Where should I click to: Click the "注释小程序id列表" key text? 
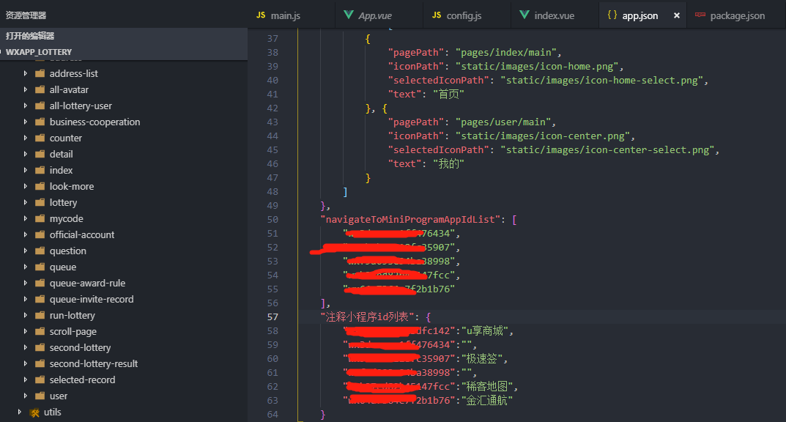coord(368,316)
